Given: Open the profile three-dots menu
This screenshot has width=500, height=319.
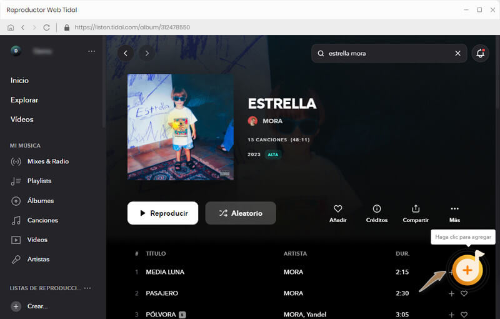Looking at the screenshot, I should pyautogui.click(x=91, y=51).
